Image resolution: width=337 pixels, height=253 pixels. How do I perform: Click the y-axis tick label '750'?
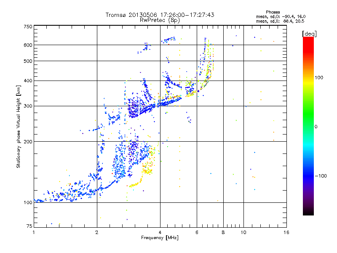tap(28, 27)
